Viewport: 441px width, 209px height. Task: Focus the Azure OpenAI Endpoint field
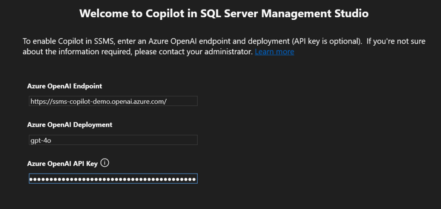coord(113,101)
